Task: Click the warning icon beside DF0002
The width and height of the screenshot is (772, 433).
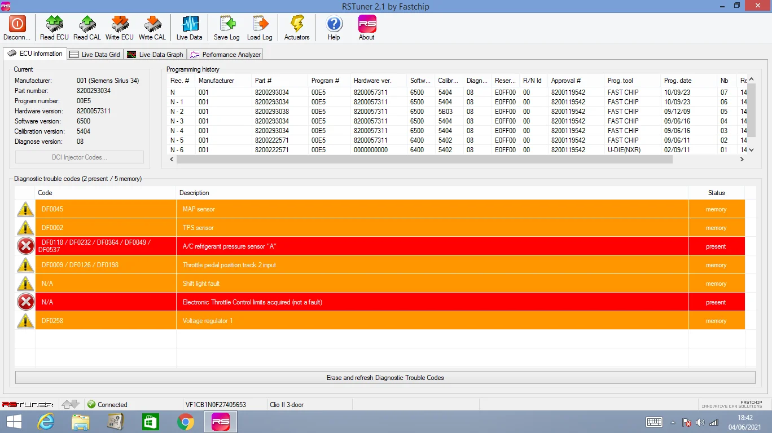Action: [x=25, y=228]
